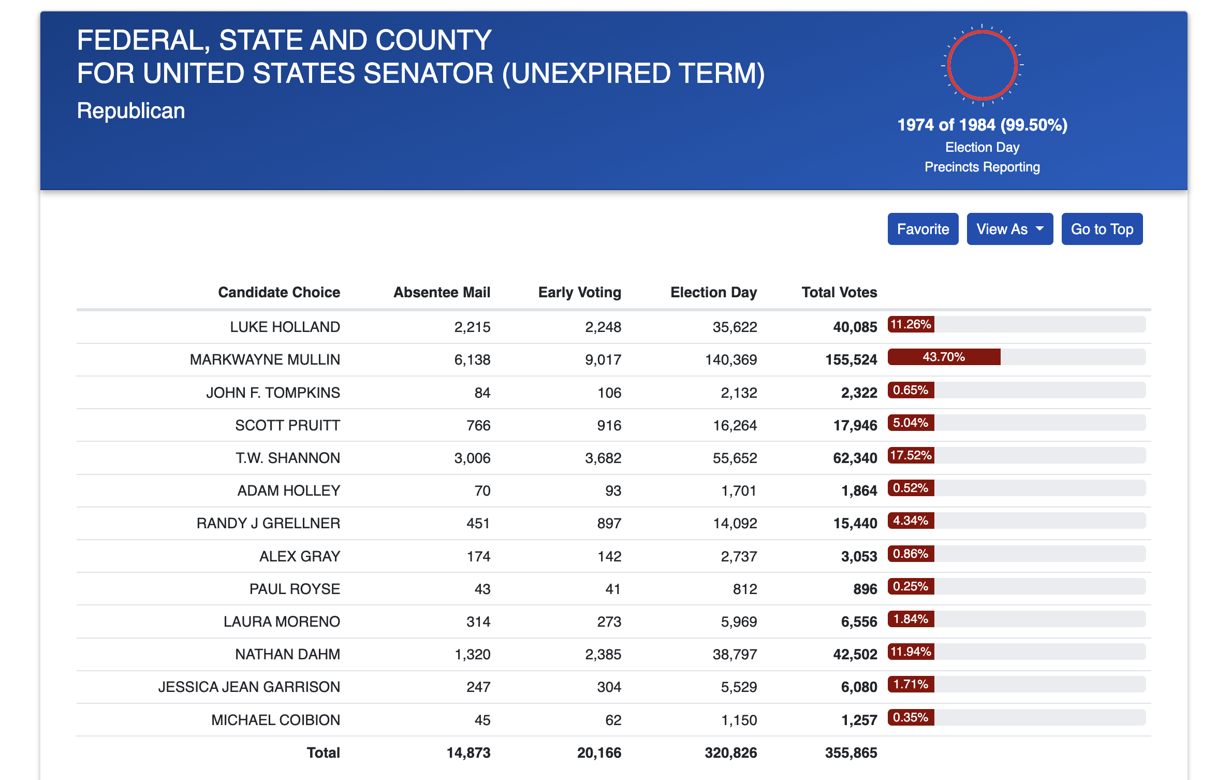This screenshot has height=780, width=1231.
Task: Click Nathan Dahm's 11.94% percentage badge
Action: [x=911, y=652]
